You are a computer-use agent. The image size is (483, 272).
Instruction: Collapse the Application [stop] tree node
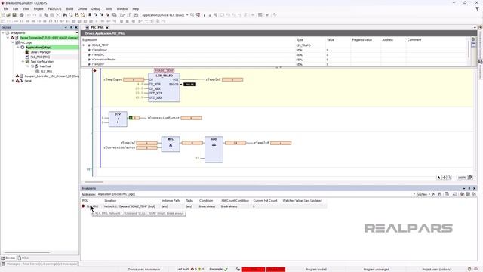[18, 47]
